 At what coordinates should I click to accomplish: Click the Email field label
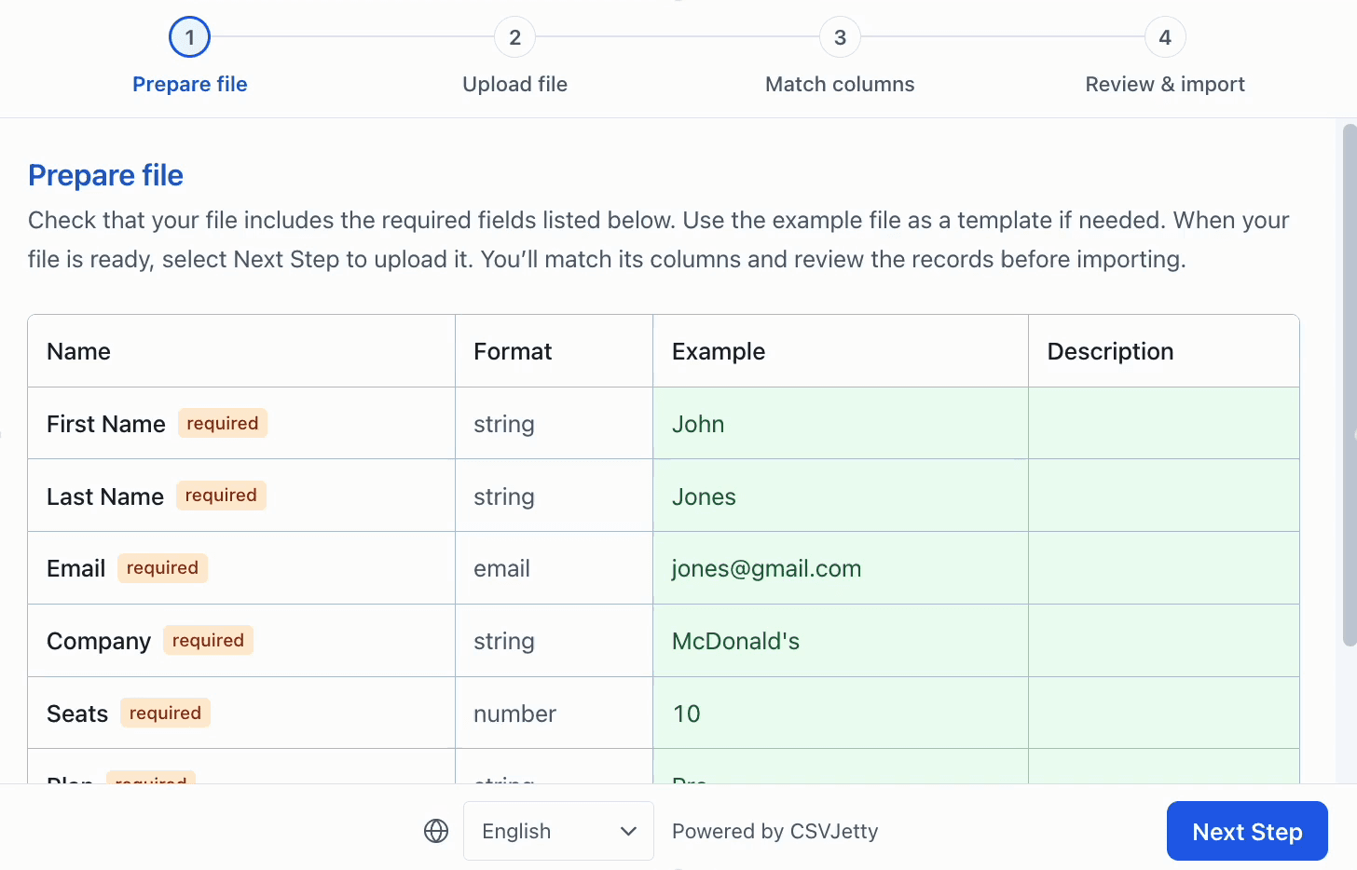pos(76,568)
